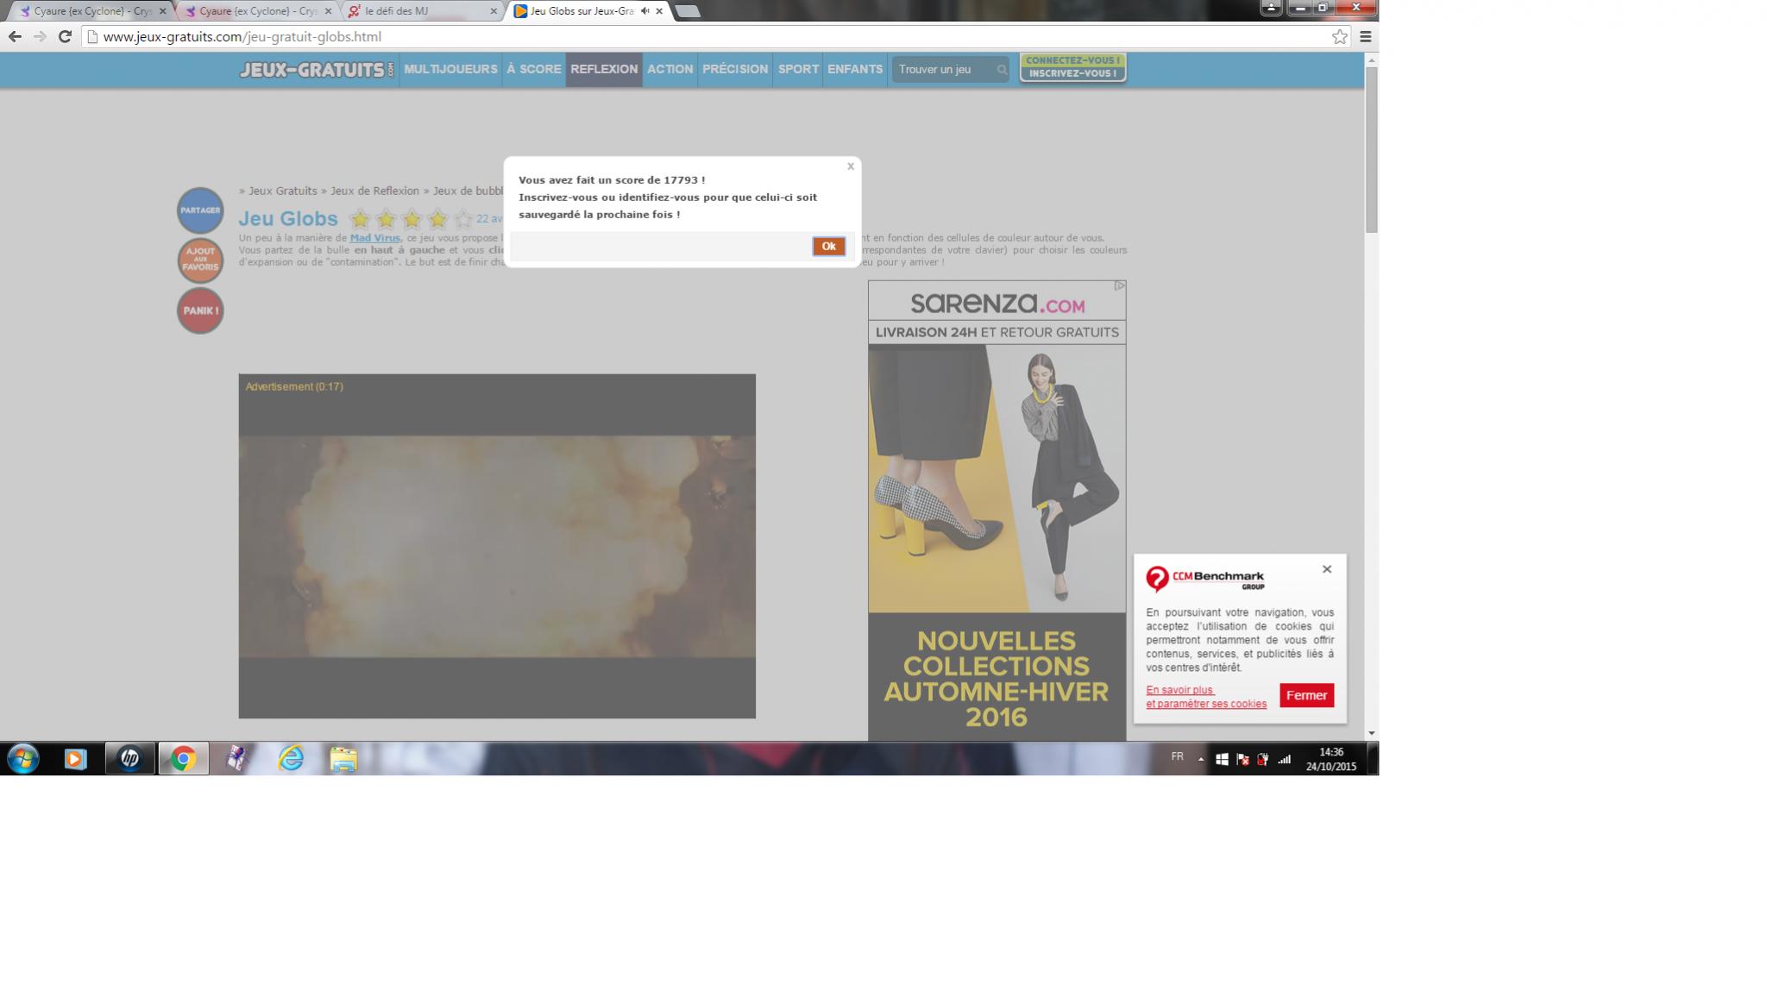Image resolution: width=1767 pixels, height=1003 pixels.
Task: Click the red Fermer button
Action: coord(1306,695)
